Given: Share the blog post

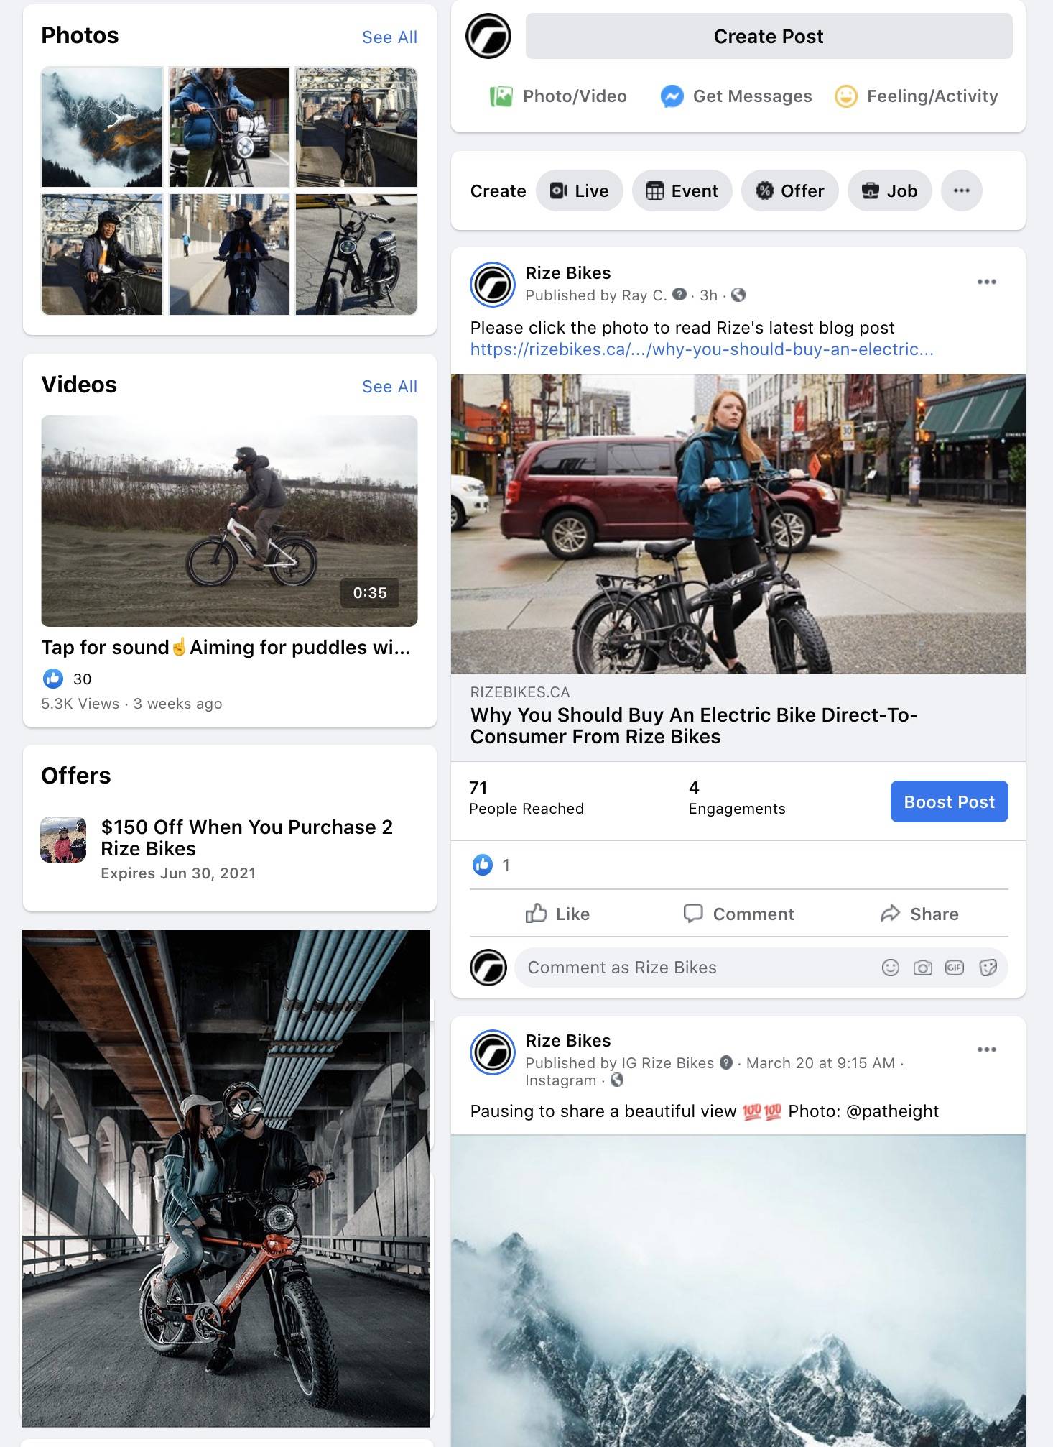Looking at the screenshot, I should point(919,914).
